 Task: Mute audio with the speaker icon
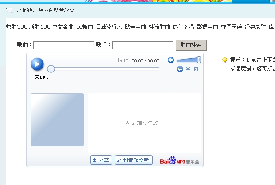pos(170,60)
